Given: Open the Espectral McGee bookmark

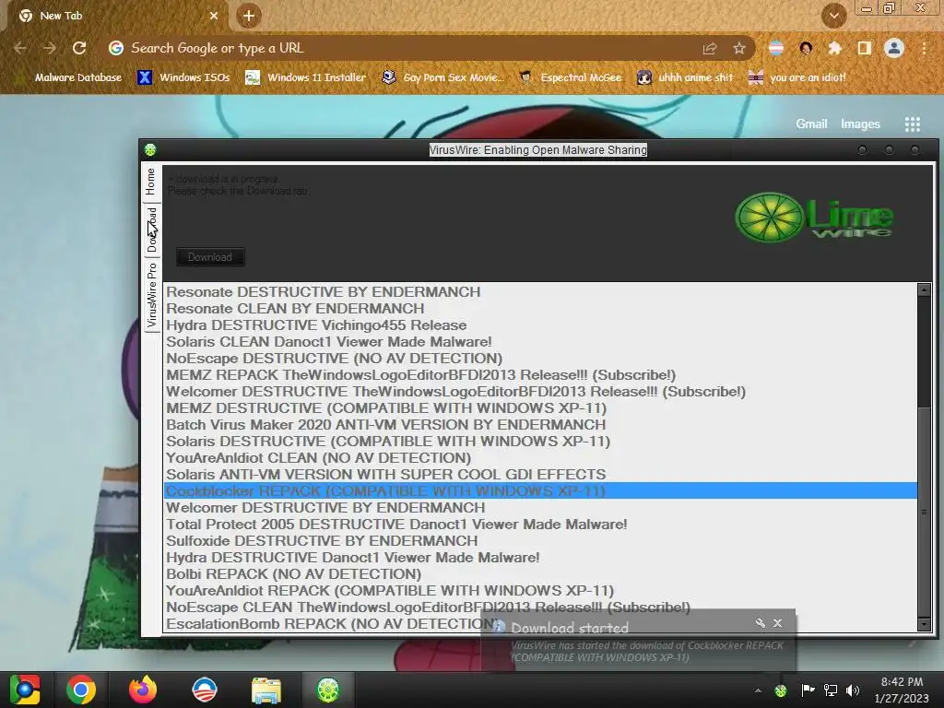Looking at the screenshot, I should (x=570, y=77).
